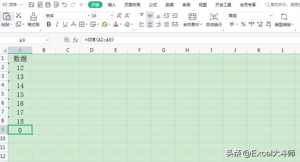300x162 pixels.
Task: Click the Undo arrow
Action: [x=65, y=5]
